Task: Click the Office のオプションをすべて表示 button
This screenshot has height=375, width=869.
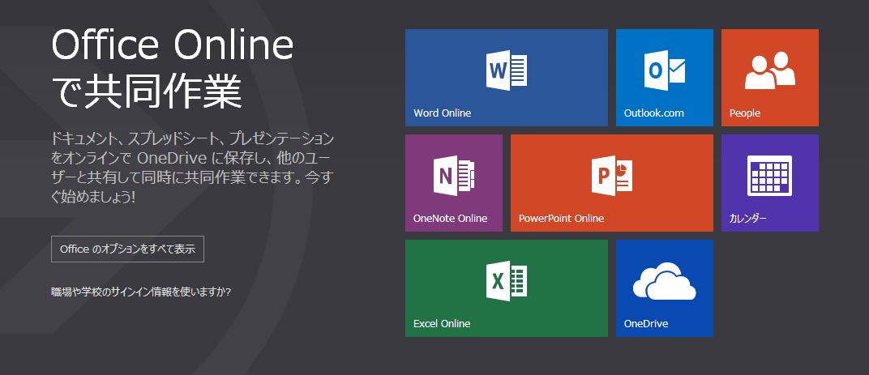Action: click(127, 249)
